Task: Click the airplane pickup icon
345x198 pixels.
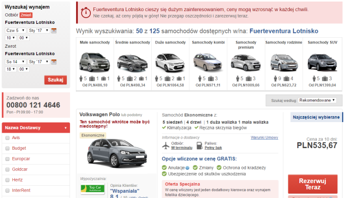Action: 166,145
